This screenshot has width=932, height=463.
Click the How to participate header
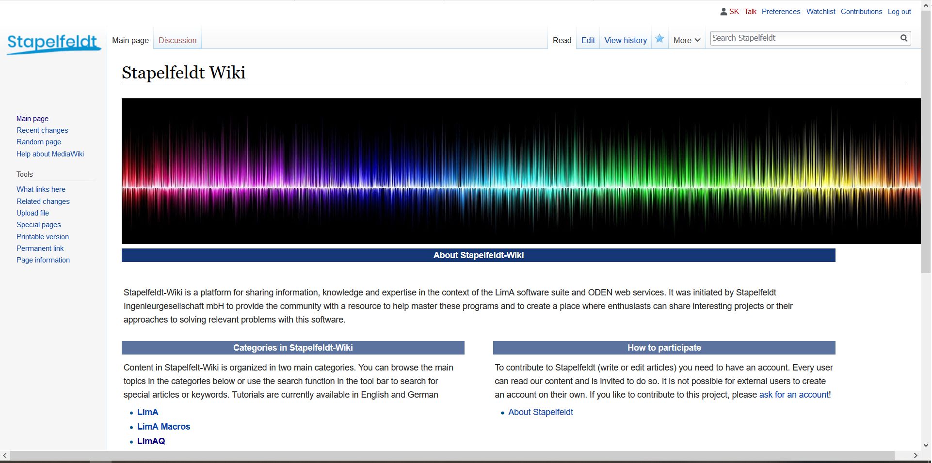[664, 348]
